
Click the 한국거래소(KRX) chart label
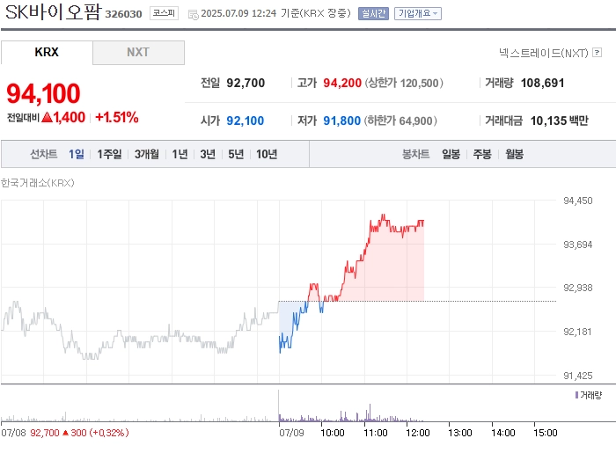pos(37,183)
